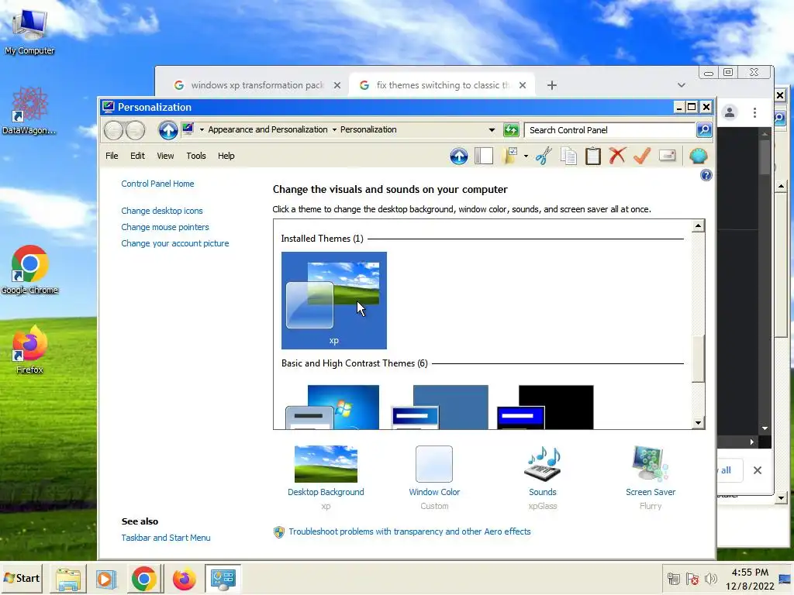Expand the folder options toolbar dropdown arrow

click(x=526, y=156)
